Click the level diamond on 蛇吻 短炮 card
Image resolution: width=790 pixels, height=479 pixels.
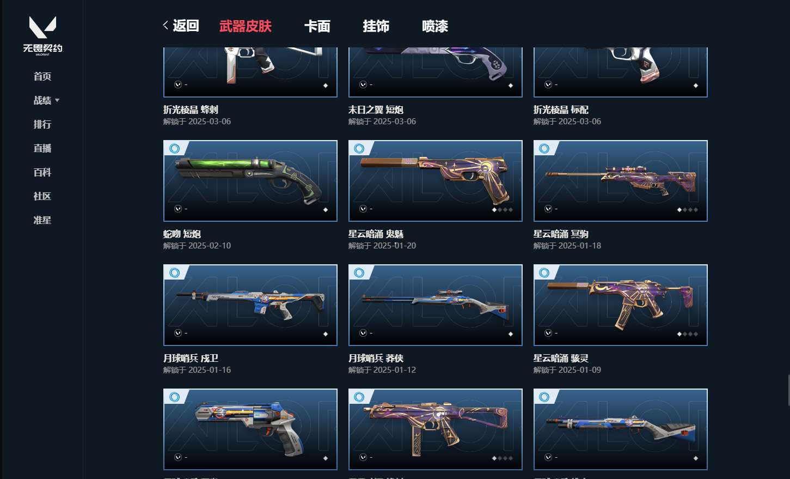coord(326,210)
